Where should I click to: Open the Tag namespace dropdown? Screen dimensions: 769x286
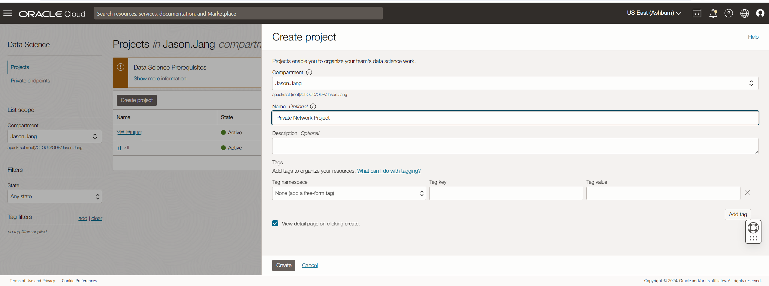349,193
